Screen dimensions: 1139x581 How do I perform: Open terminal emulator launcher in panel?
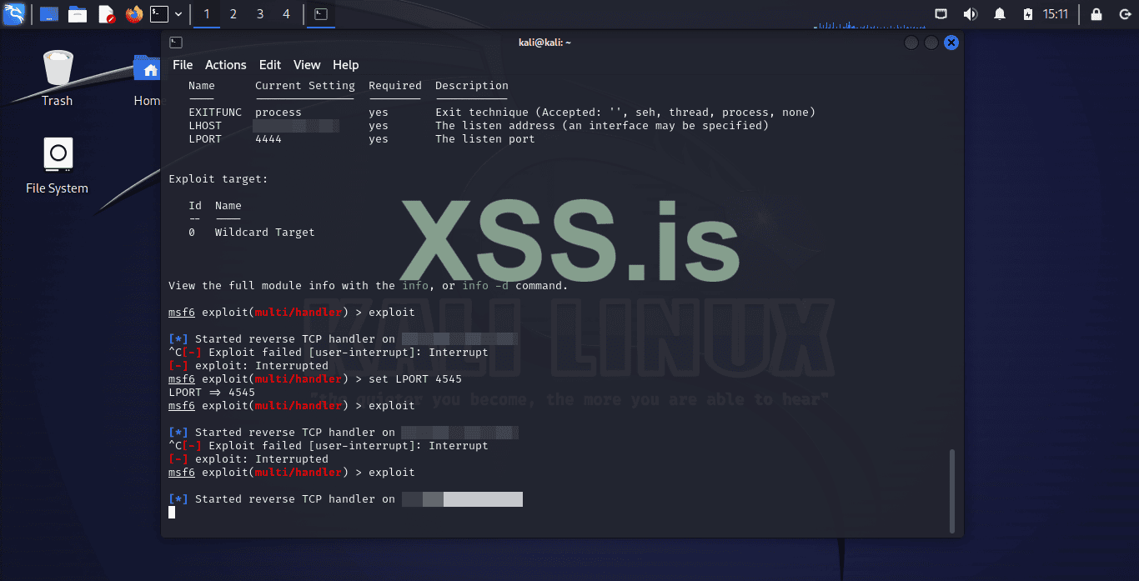pyautogui.click(x=158, y=14)
